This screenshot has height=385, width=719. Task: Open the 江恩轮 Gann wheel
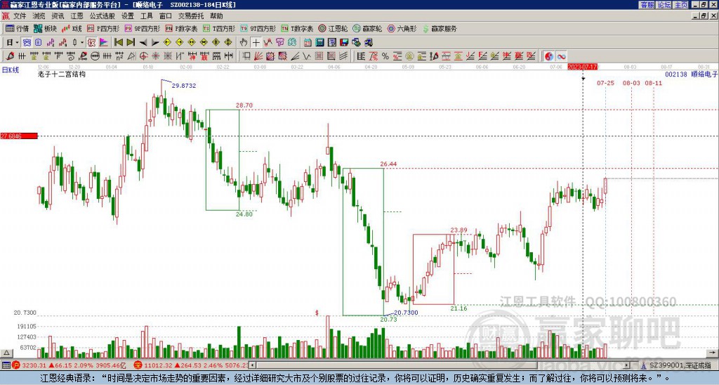click(x=333, y=28)
